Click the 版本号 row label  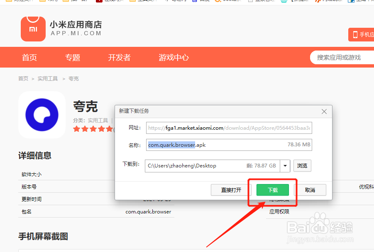(29, 187)
